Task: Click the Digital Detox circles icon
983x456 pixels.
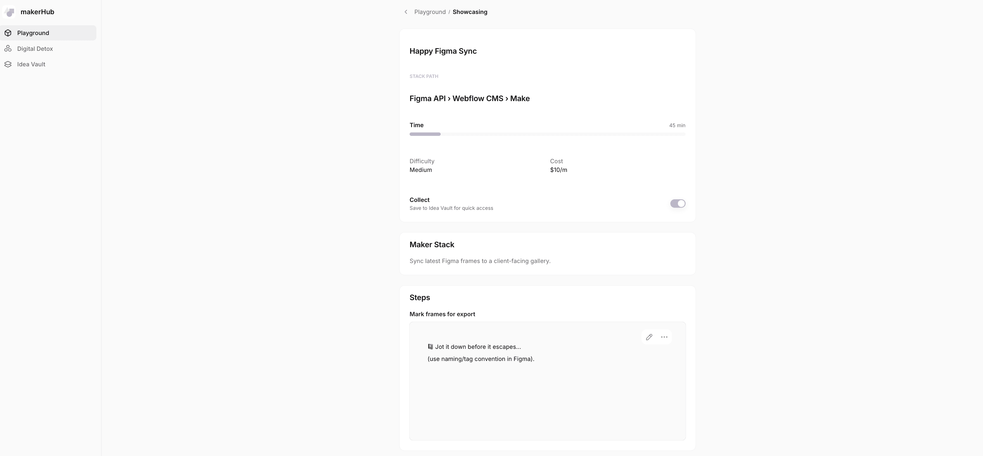Action: [x=8, y=48]
